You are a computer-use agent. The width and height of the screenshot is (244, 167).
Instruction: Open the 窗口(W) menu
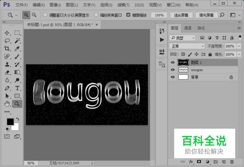point(173,5)
